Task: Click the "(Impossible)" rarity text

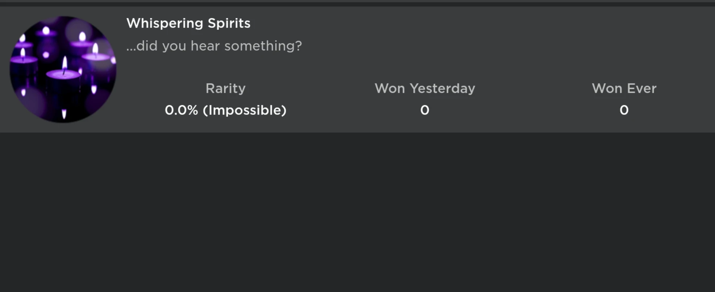Action: pyautogui.click(x=244, y=110)
